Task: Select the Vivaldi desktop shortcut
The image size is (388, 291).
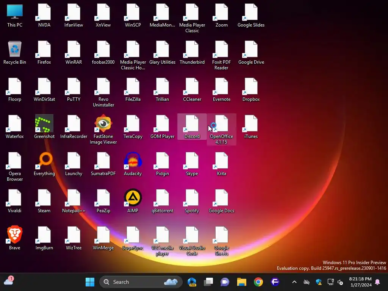Action: coord(15,201)
